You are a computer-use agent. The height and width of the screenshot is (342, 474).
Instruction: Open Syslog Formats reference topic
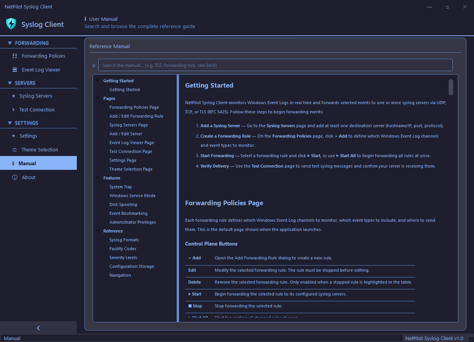click(x=124, y=240)
